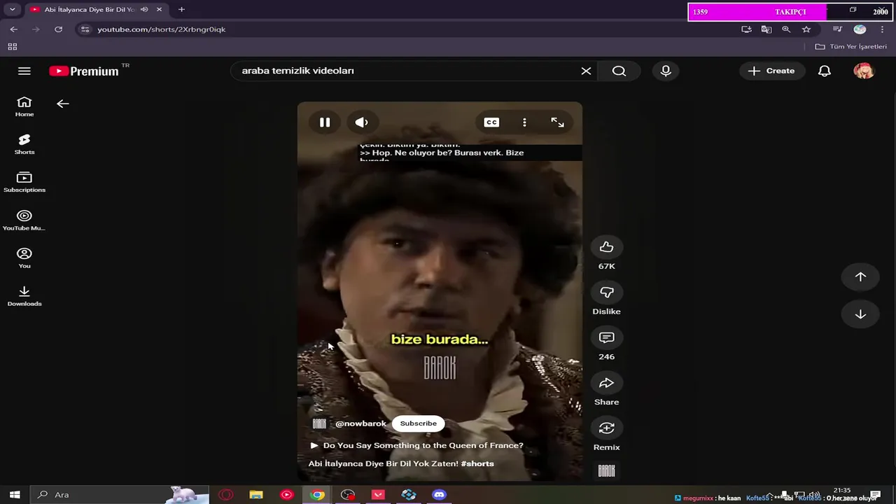This screenshot has height=504, width=896.
Task: Open Subscriptions in the sidebar
Action: coord(24,182)
